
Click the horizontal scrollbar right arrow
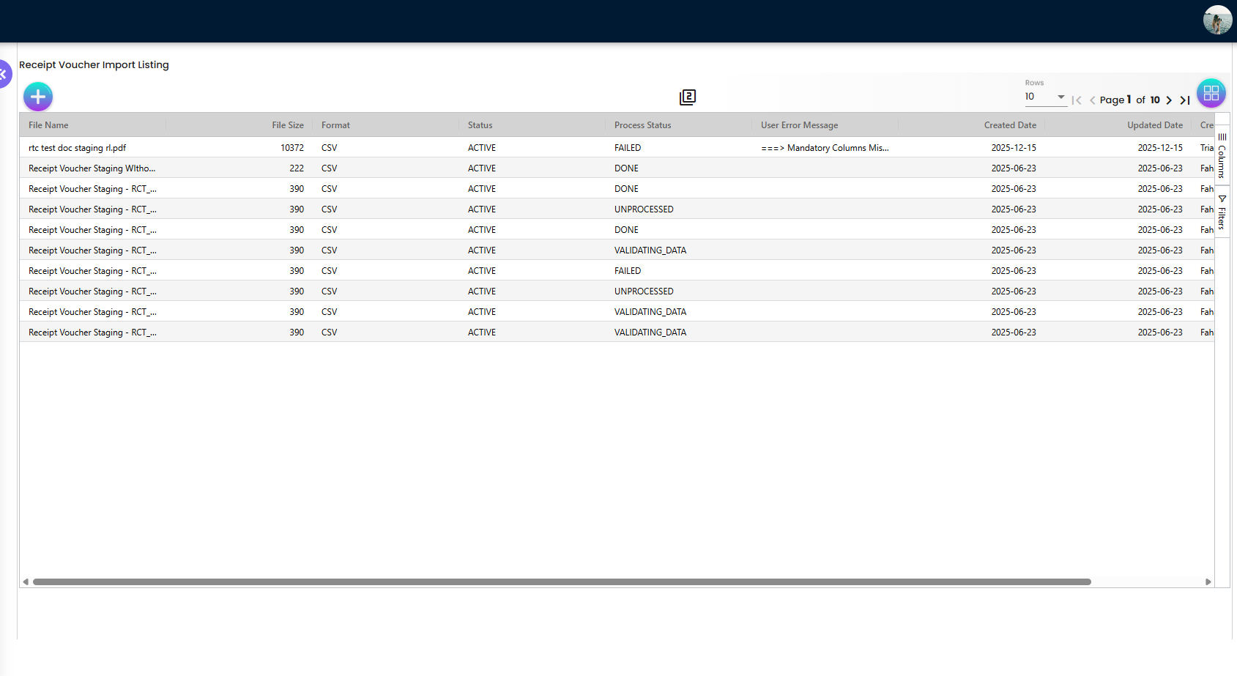(x=1208, y=582)
